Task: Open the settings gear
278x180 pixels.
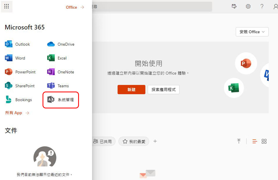Action: point(248,6)
